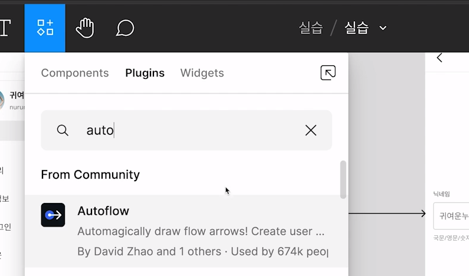
Task: Open the Widgets tab
Action: 202,73
